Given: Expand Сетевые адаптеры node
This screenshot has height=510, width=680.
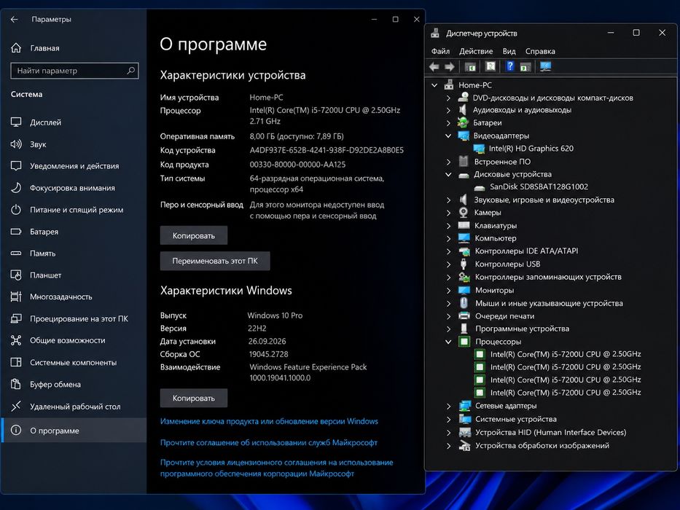Looking at the screenshot, I should pyautogui.click(x=448, y=407).
